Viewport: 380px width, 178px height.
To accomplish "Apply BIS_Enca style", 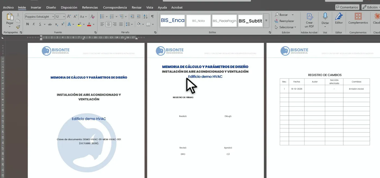I will [x=173, y=21].
